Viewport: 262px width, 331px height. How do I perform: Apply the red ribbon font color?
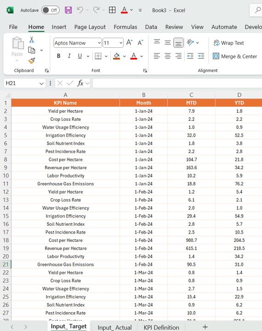[134, 56]
